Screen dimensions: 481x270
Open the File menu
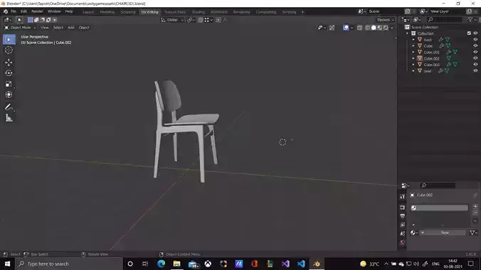(x=14, y=11)
